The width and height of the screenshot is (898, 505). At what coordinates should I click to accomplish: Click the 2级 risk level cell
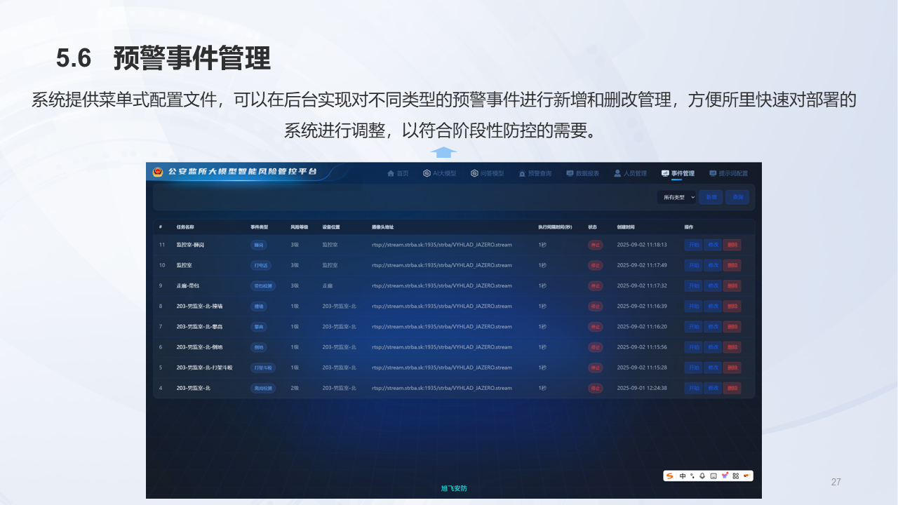(295, 388)
